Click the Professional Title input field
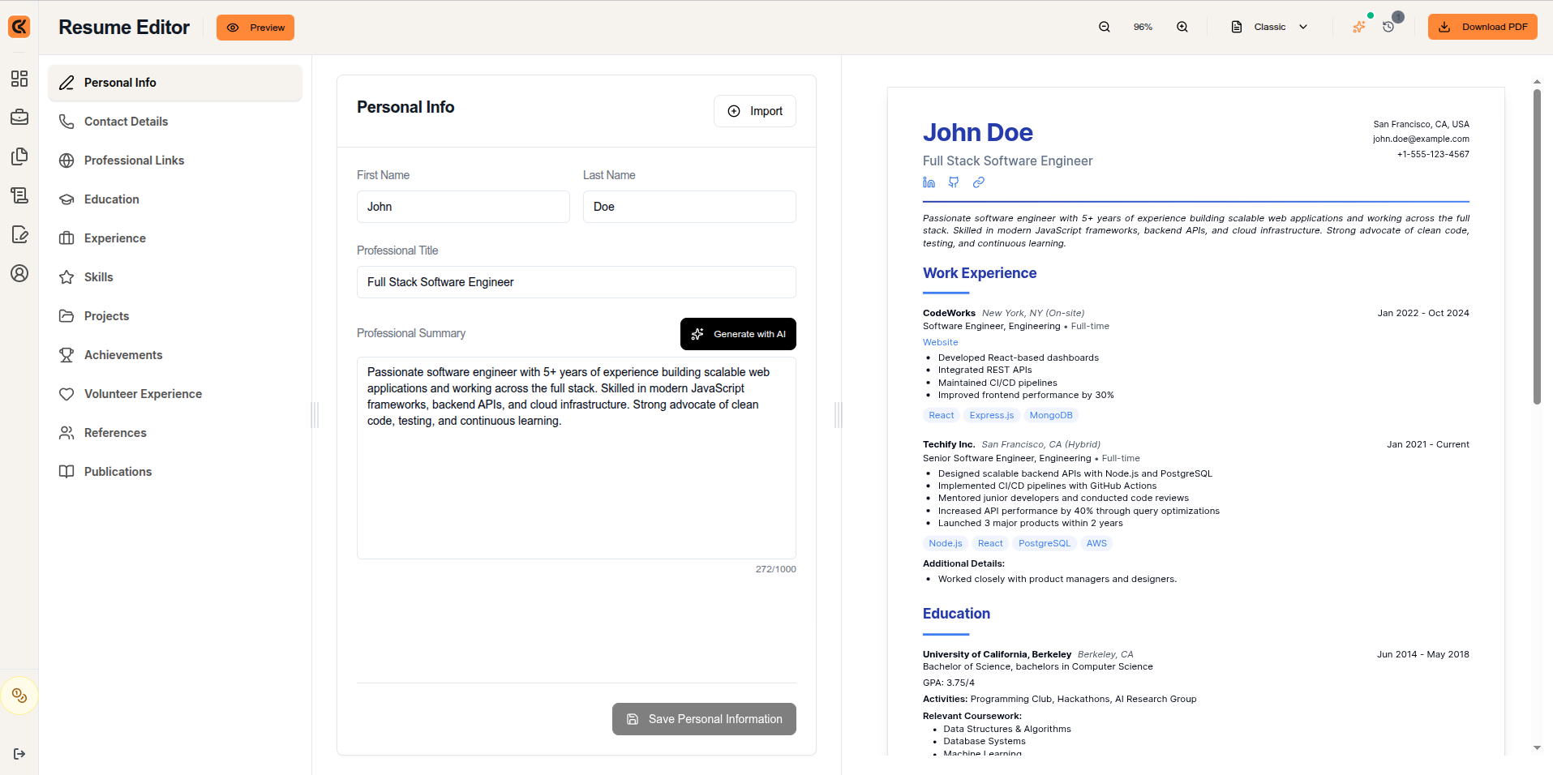 577,282
